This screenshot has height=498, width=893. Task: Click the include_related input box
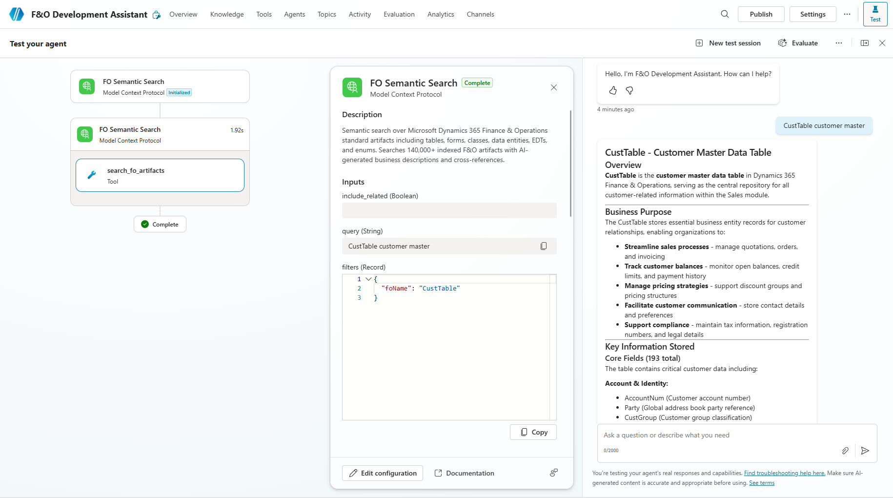(449, 210)
